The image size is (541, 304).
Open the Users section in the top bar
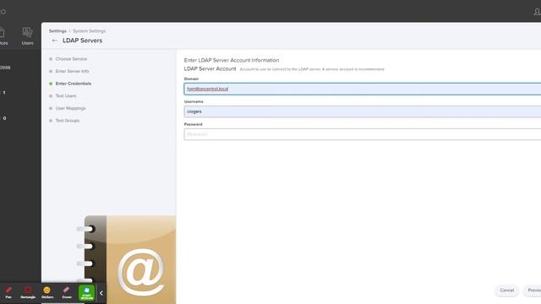[27, 36]
